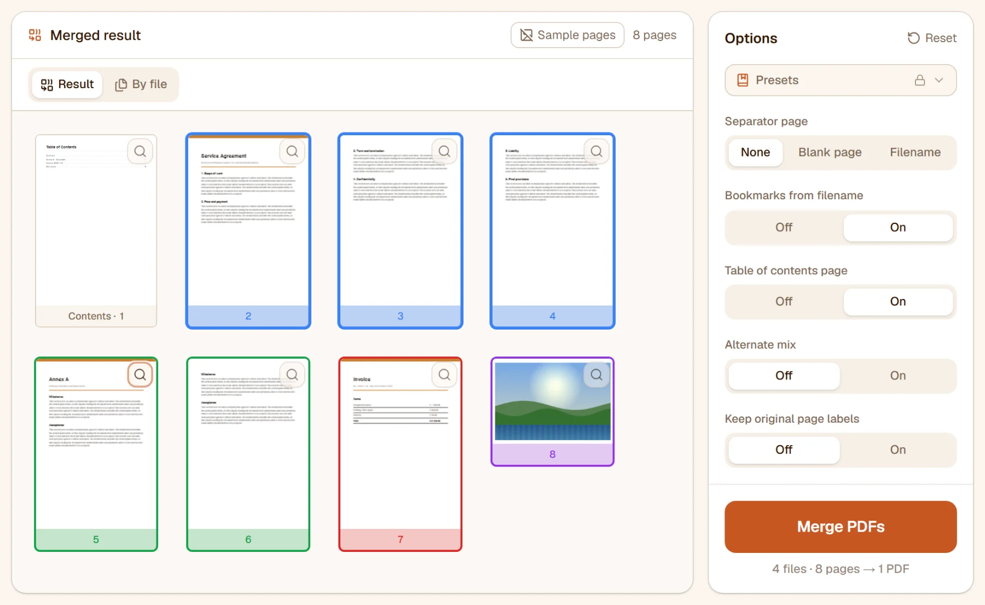The height and width of the screenshot is (605, 985).
Task: Click magnifier on Annex A page 5
Action: (140, 374)
